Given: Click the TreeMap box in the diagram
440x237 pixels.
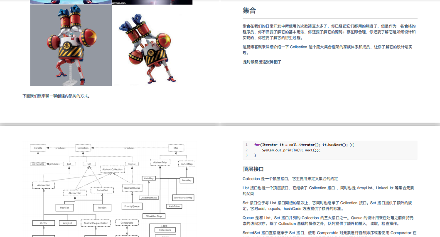Looking at the screenshot, I should point(187,180).
